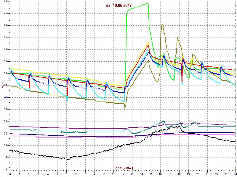Click y-axis value 65
237x177 pixels.
pos(5,37)
